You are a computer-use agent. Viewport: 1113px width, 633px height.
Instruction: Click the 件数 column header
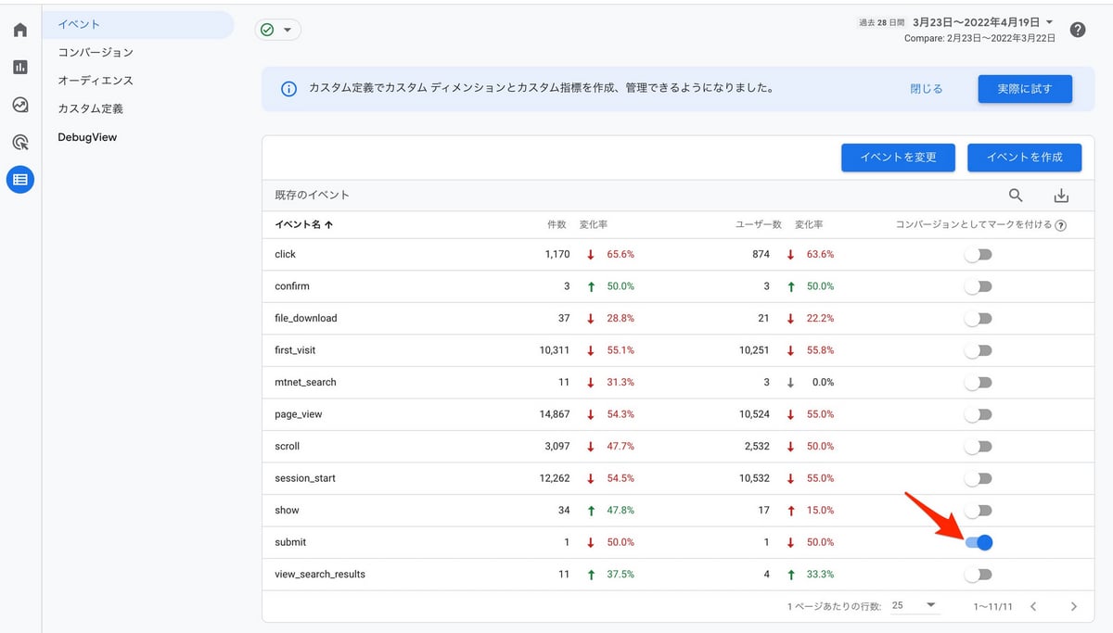[x=556, y=225]
